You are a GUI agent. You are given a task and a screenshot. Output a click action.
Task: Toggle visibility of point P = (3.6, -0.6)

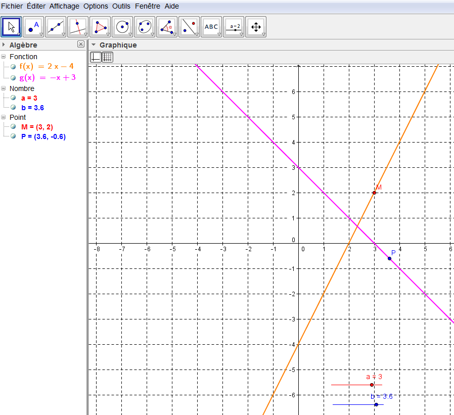pyautogui.click(x=13, y=136)
